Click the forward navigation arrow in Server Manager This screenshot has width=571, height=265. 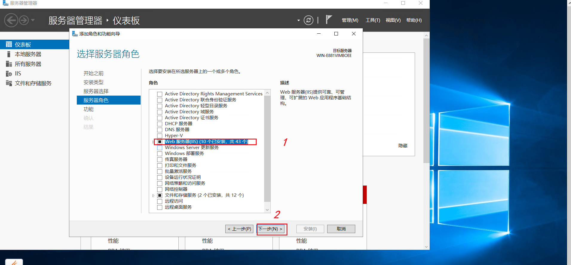(x=24, y=20)
